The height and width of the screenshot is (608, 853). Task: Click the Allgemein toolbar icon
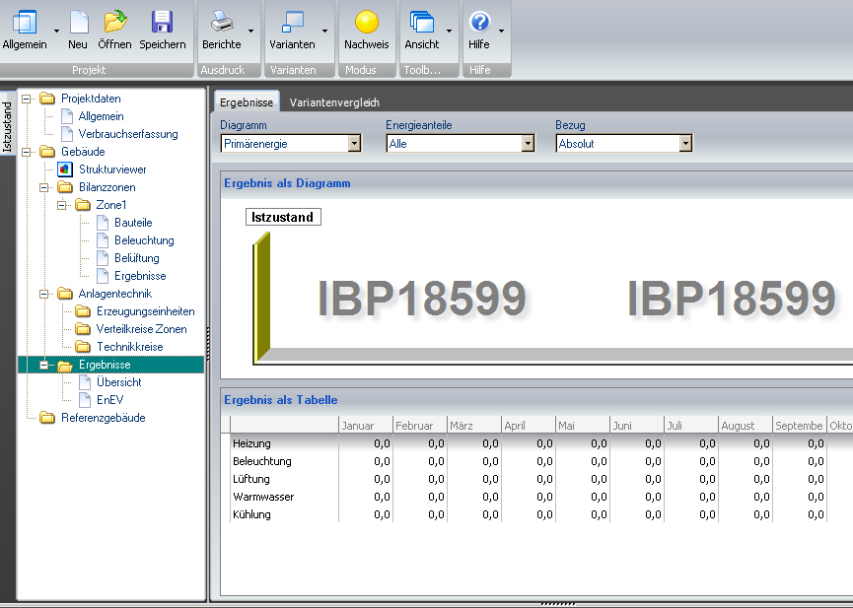(25, 23)
